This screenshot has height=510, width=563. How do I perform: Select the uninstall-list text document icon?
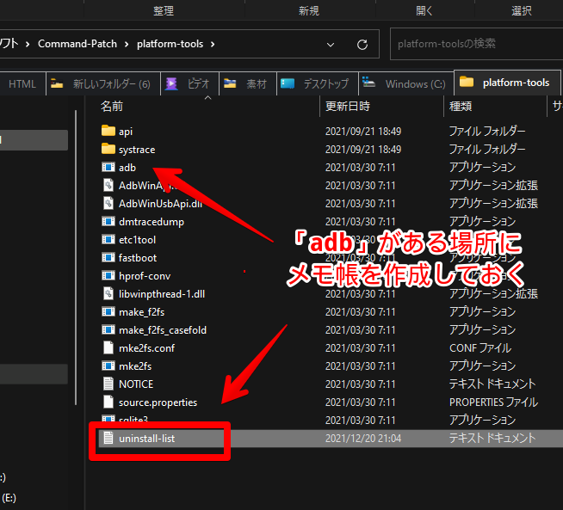pyautogui.click(x=108, y=438)
